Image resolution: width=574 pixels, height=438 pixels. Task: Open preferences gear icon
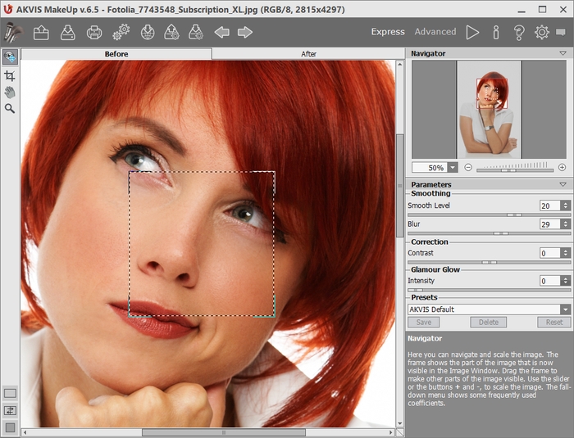tap(542, 32)
